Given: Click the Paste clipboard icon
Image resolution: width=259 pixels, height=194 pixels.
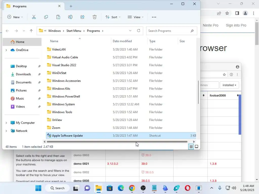Looking at the screenshot, I should tap(58, 17).
